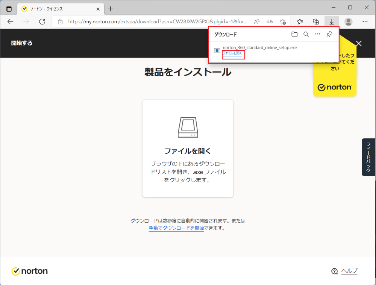Click the ファイルを開く instruction card
376x285 pixels.
188,149
